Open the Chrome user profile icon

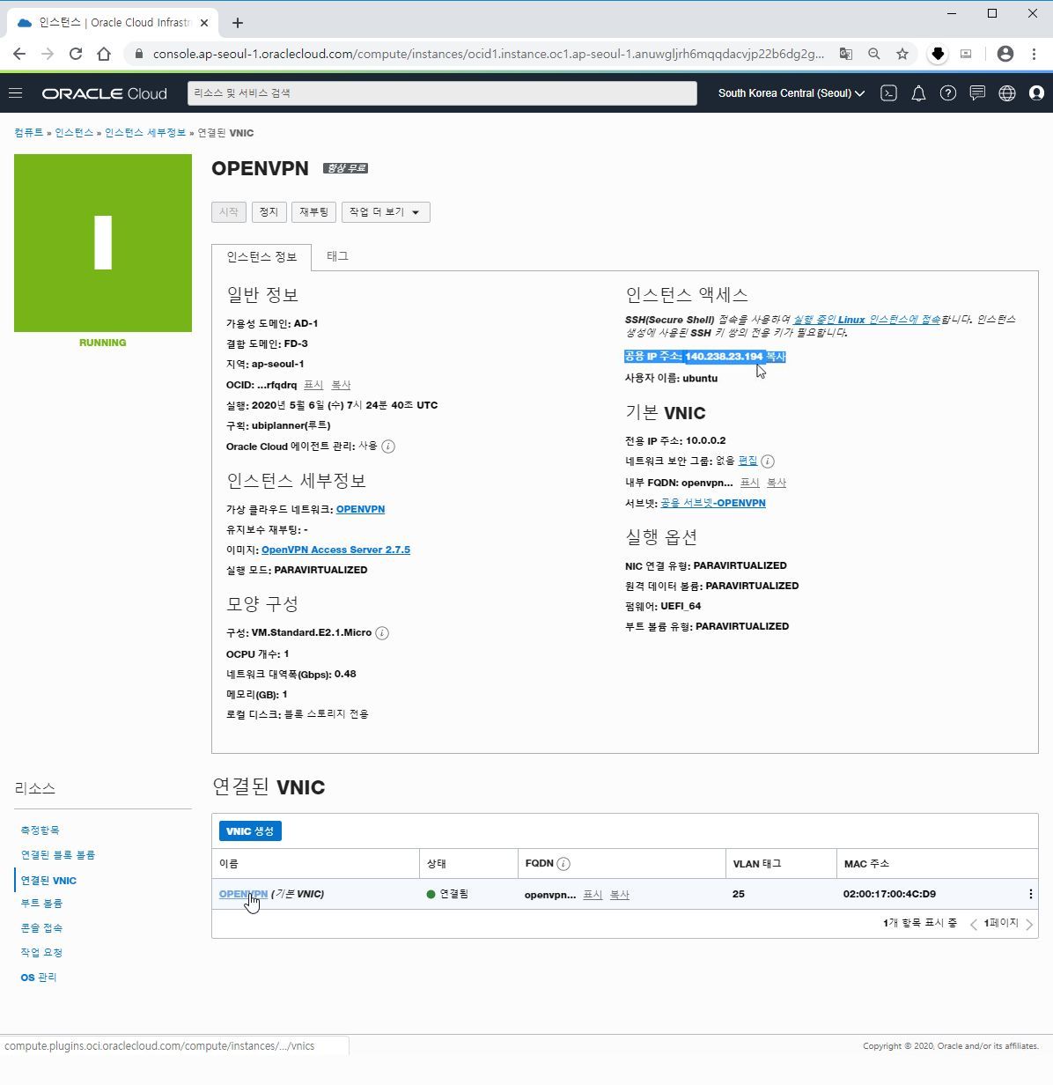pos(1005,54)
